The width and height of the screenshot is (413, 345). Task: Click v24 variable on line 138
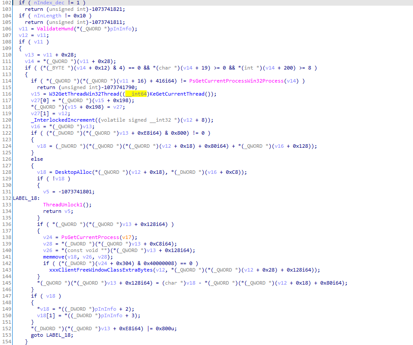click(47, 237)
